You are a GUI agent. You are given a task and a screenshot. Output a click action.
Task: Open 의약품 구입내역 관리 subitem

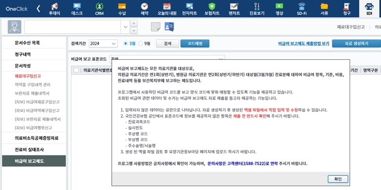click(33, 84)
